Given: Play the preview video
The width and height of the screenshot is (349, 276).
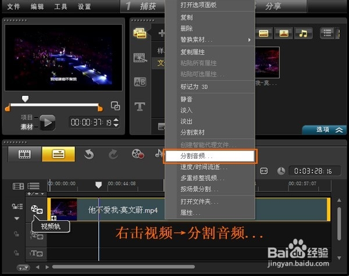Looking at the screenshot, I should pos(47,123).
